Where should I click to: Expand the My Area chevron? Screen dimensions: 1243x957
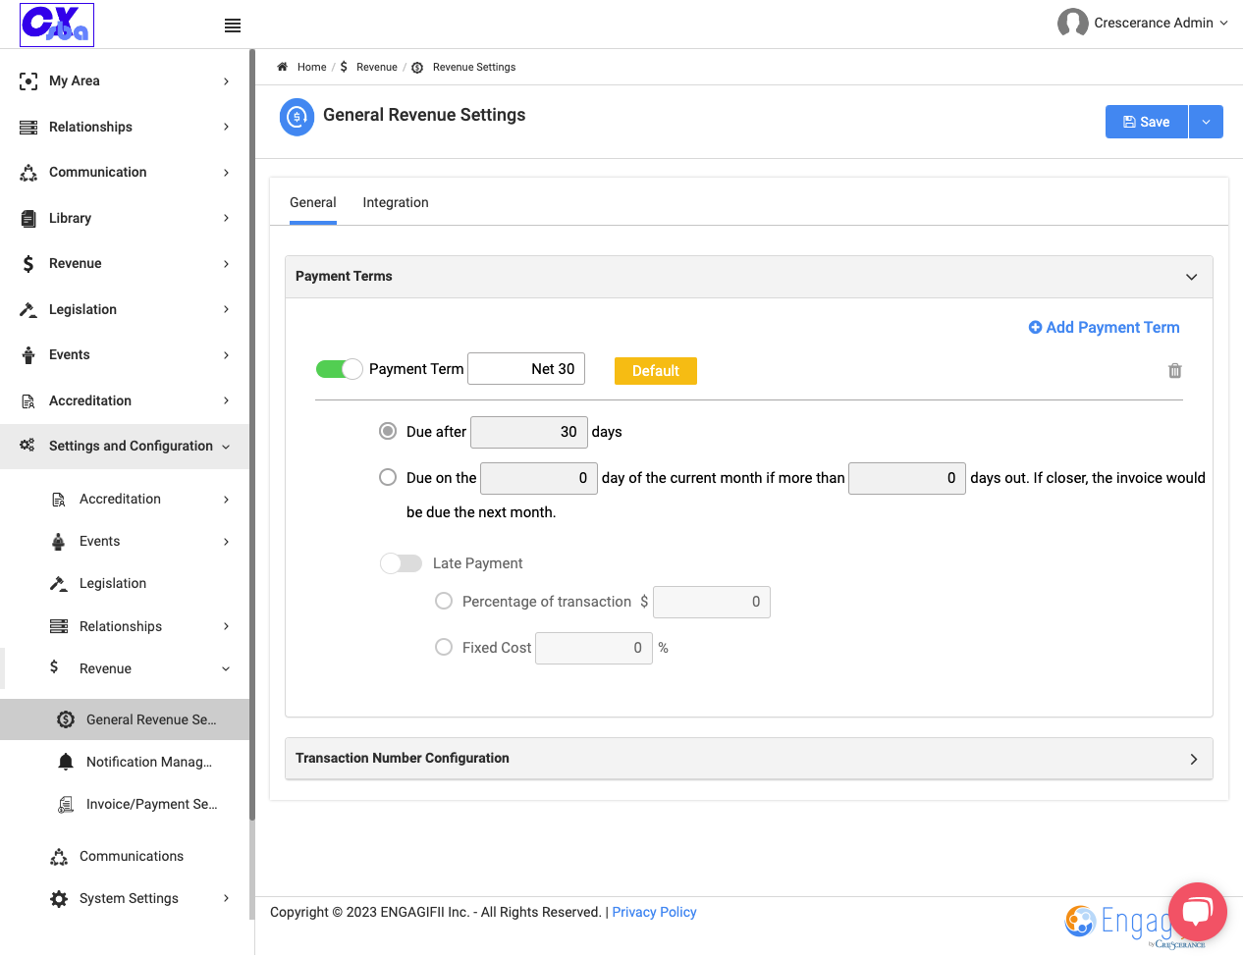pos(226,81)
